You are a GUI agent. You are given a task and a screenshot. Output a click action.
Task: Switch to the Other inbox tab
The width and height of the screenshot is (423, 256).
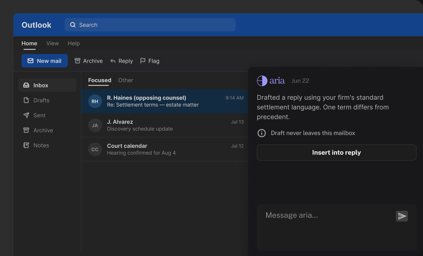coord(126,80)
